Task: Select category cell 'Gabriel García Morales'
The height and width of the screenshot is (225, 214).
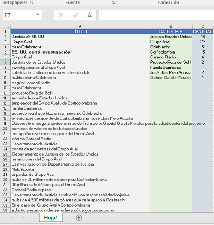Action: tap(170, 78)
